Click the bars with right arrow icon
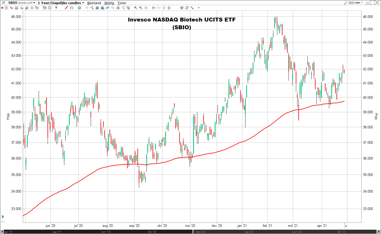The image size is (381, 234). [153, 8]
